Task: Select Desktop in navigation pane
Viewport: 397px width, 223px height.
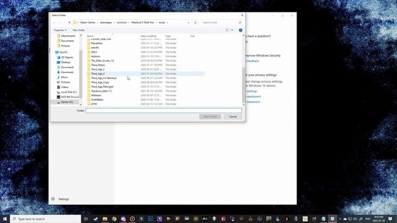Action: (x=65, y=62)
